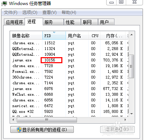Sort by CPU column header
This screenshot has height=140, width=144.
tap(94, 36)
